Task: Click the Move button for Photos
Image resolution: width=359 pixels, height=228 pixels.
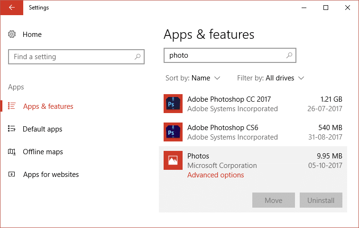Action: (274, 201)
